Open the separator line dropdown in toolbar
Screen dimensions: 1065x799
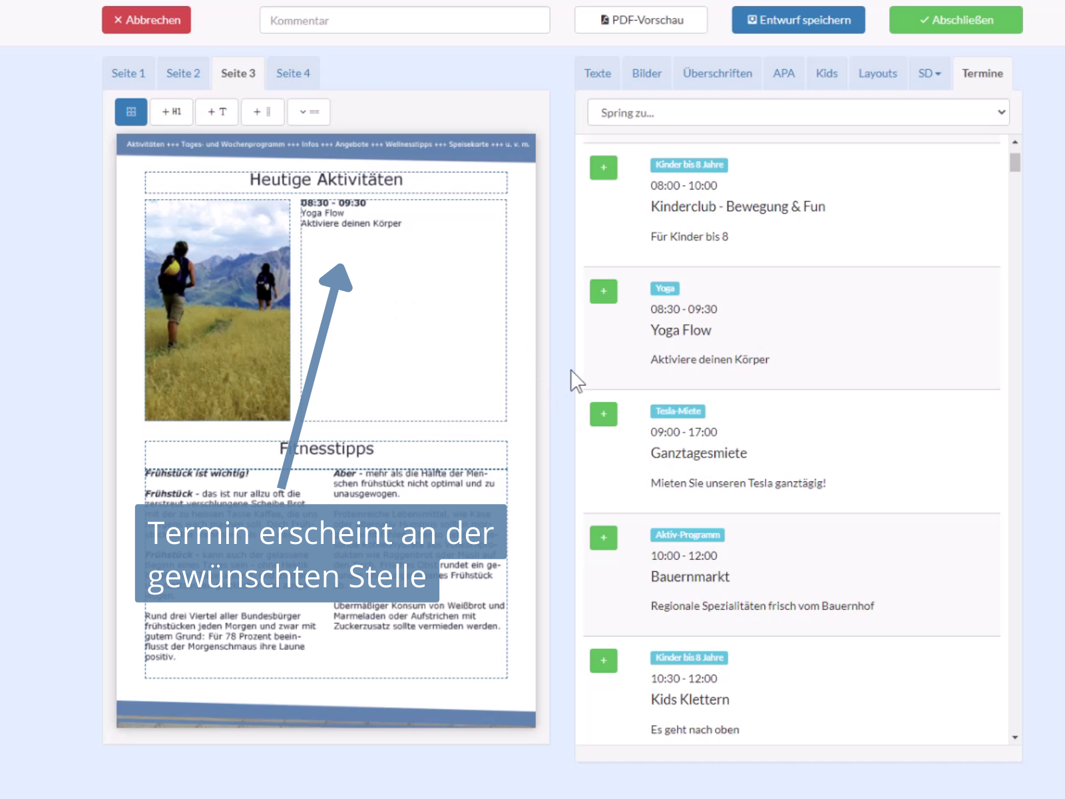click(x=309, y=112)
